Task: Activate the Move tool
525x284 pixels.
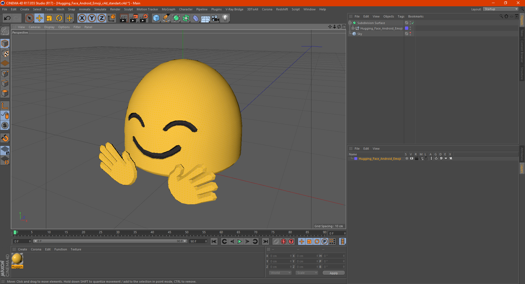Action: coord(39,18)
